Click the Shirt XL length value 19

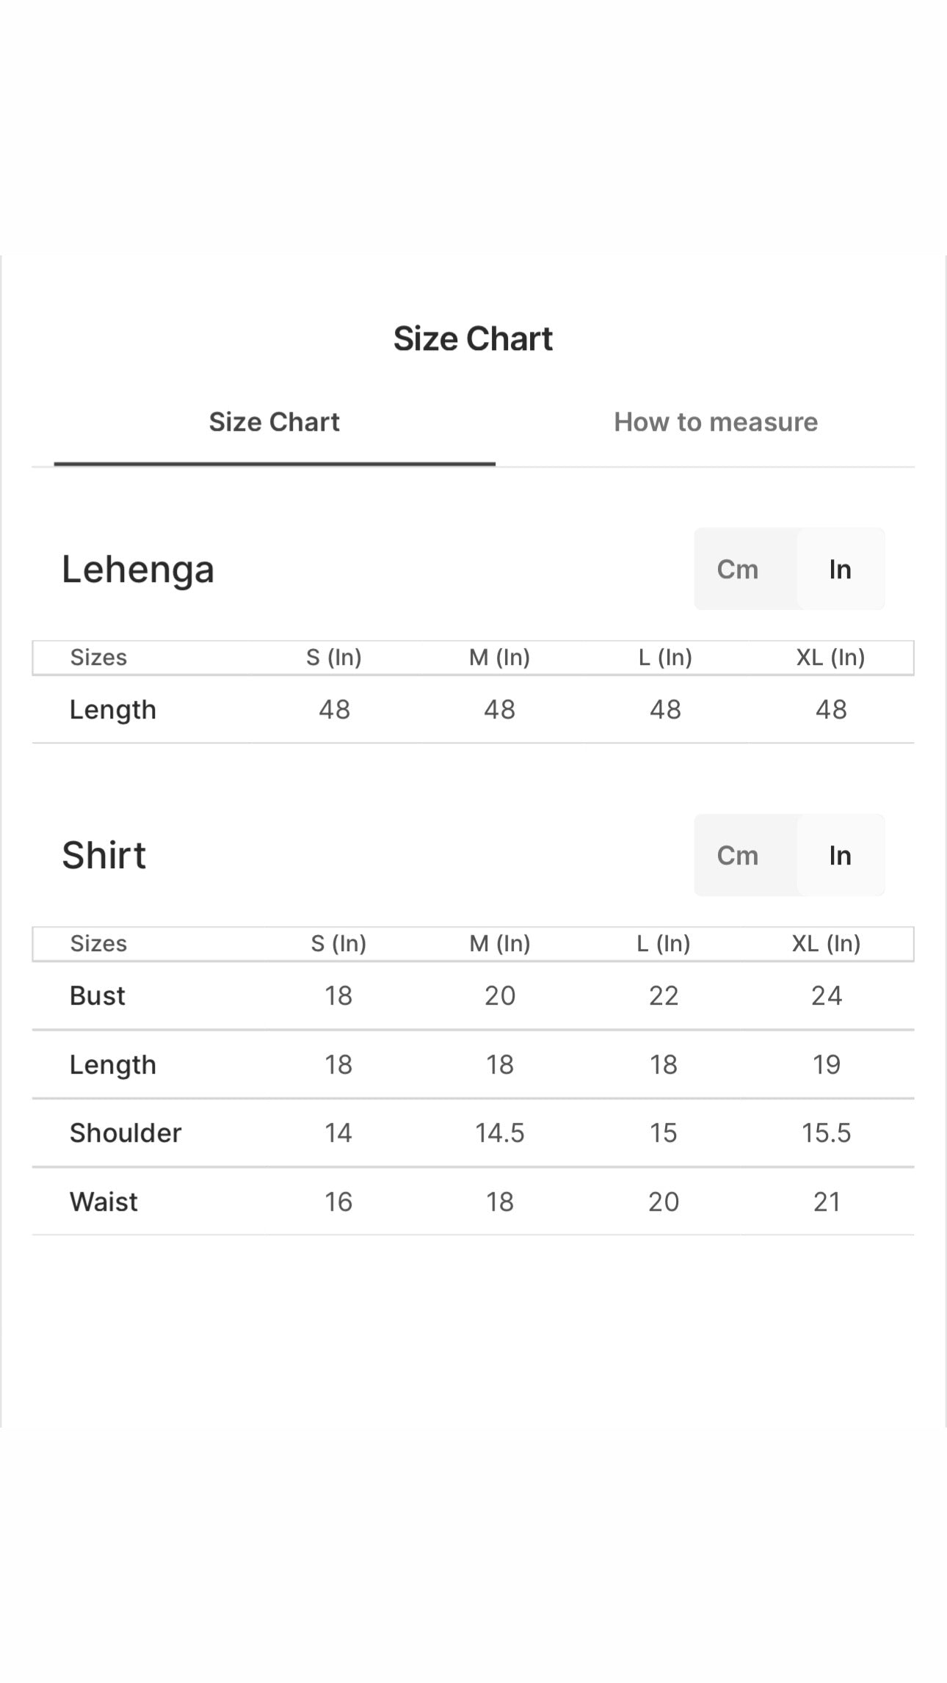tap(827, 1064)
